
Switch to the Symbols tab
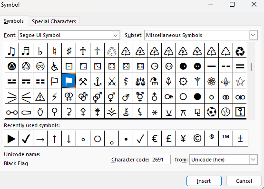pos(14,21)
